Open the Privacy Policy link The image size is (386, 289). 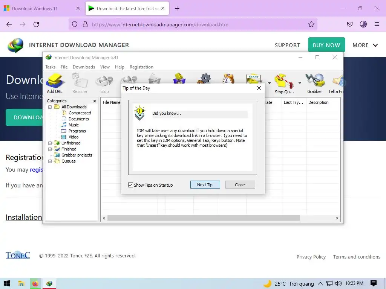click(311, 257)
